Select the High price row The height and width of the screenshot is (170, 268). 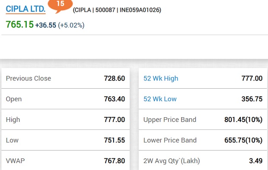pyautogui.click(x=65, y=119)
